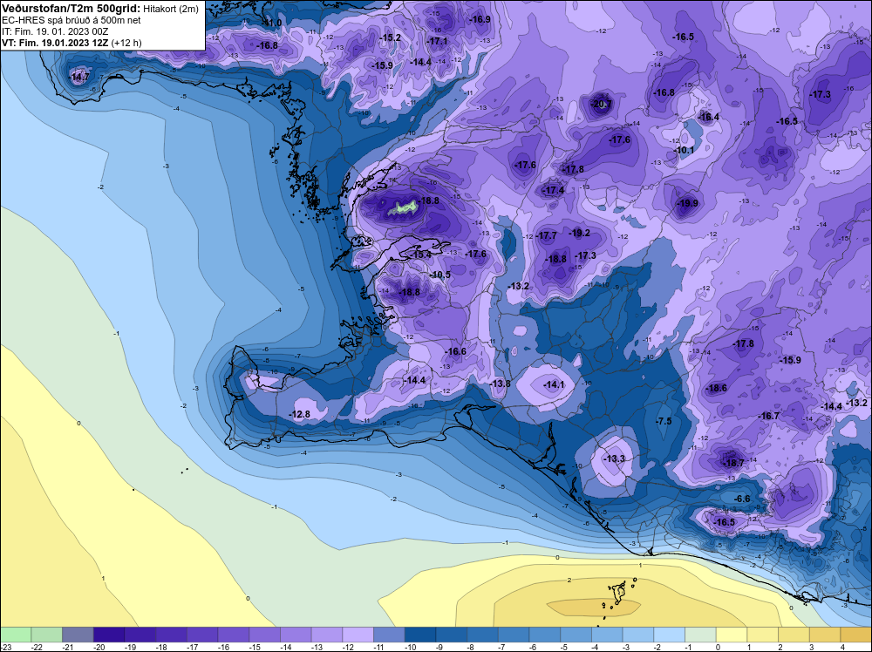Pick the -20 legend color swatch

coord(109,635)
